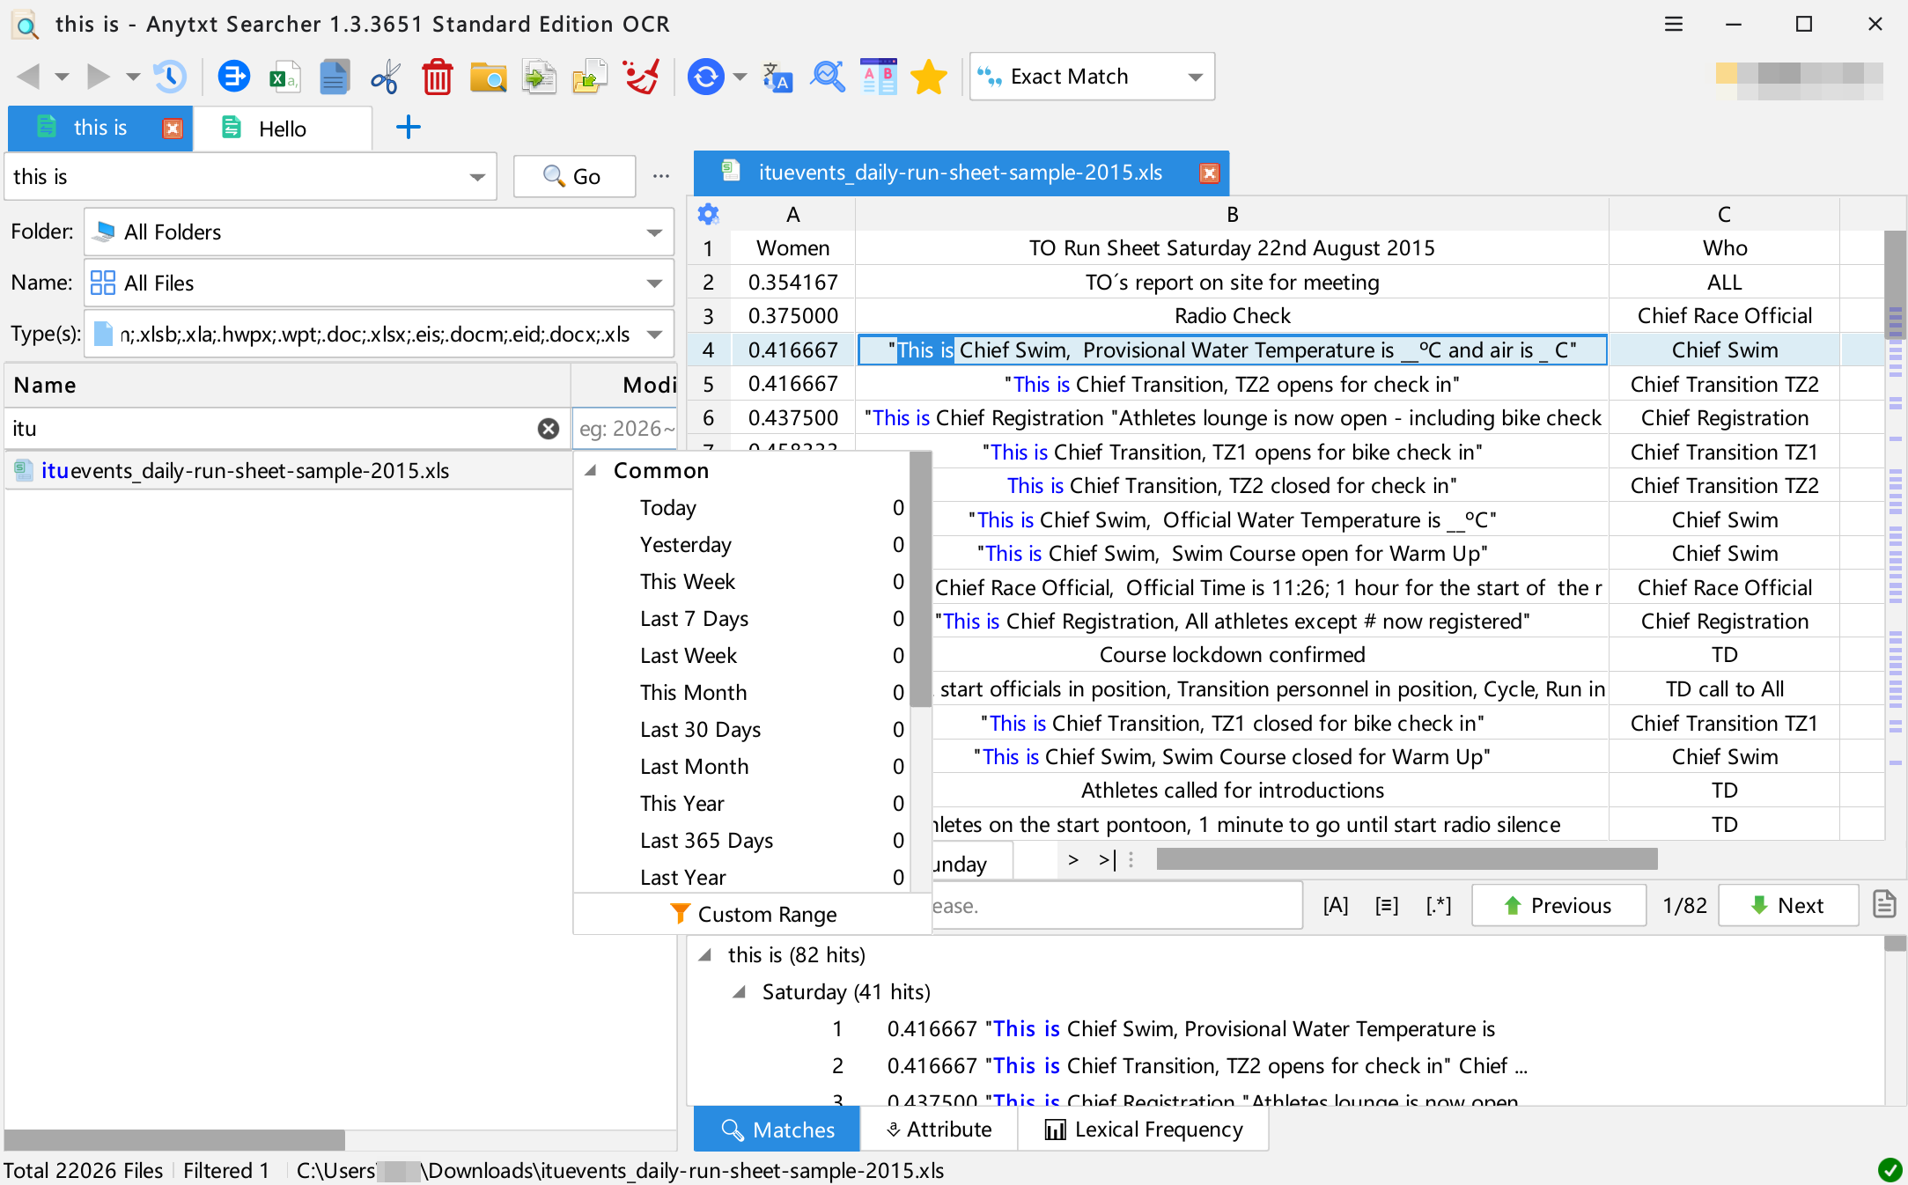Choose Custom Range date filter

pos(753,915)
